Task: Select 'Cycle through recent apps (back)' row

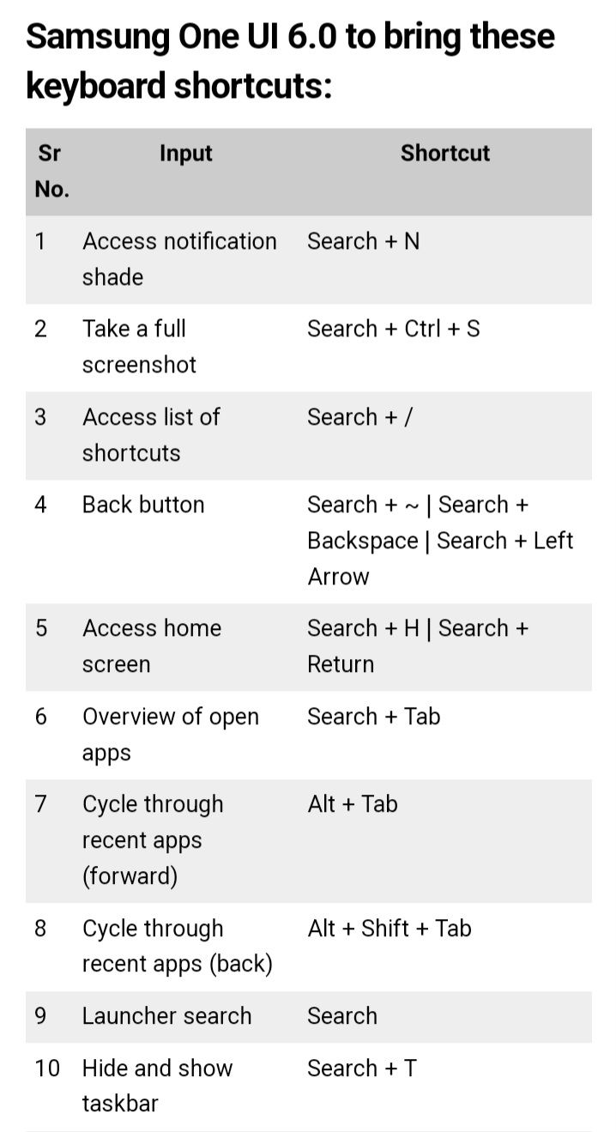Action: 309,947
